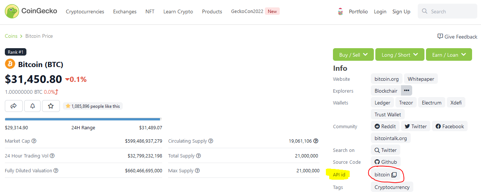
Task: Open the Trezor wallet link
Action: pyautogui.click(x=406, y=103)
